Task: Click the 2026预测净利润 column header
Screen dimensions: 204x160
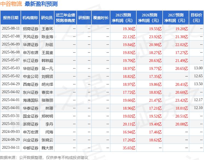Action: (150, 18)
